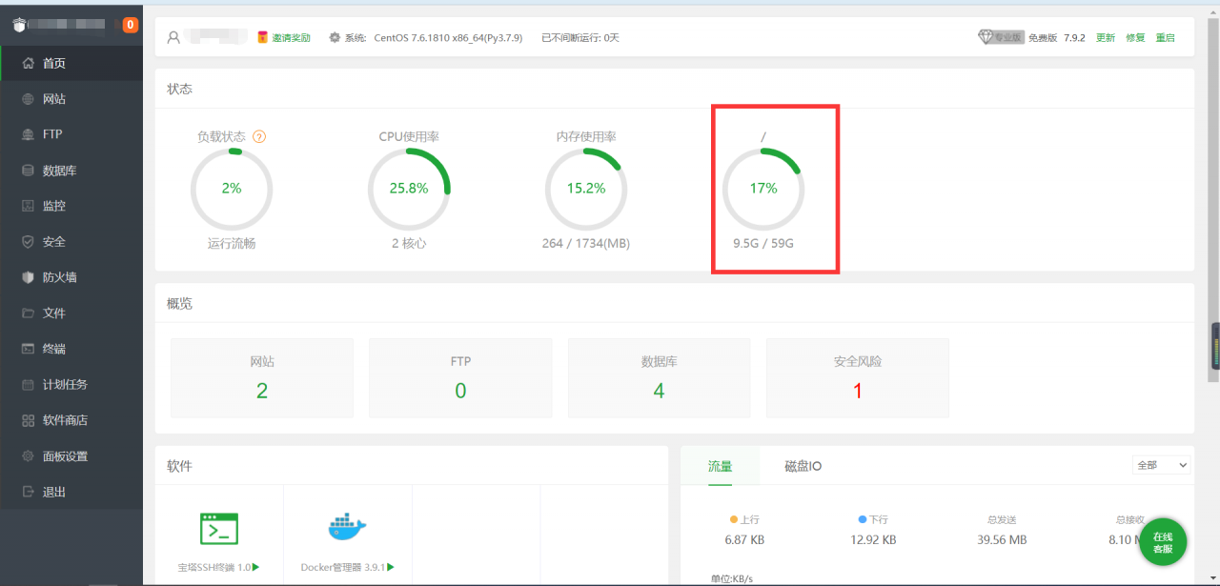Click the 专业版 diamond badge icon
This screenshot has height=586, width=1220.
[1001, 37]
